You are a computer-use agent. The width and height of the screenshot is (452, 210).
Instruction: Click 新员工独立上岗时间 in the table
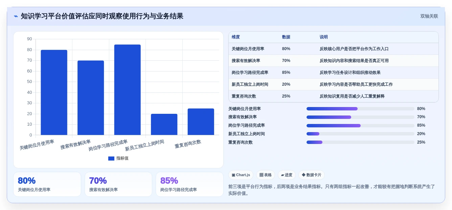(x=250, y=84)
